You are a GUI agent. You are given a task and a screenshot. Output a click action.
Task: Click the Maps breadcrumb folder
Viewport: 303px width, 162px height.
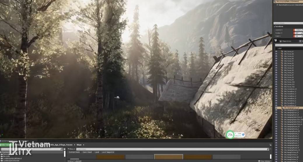tap(79, 145)
